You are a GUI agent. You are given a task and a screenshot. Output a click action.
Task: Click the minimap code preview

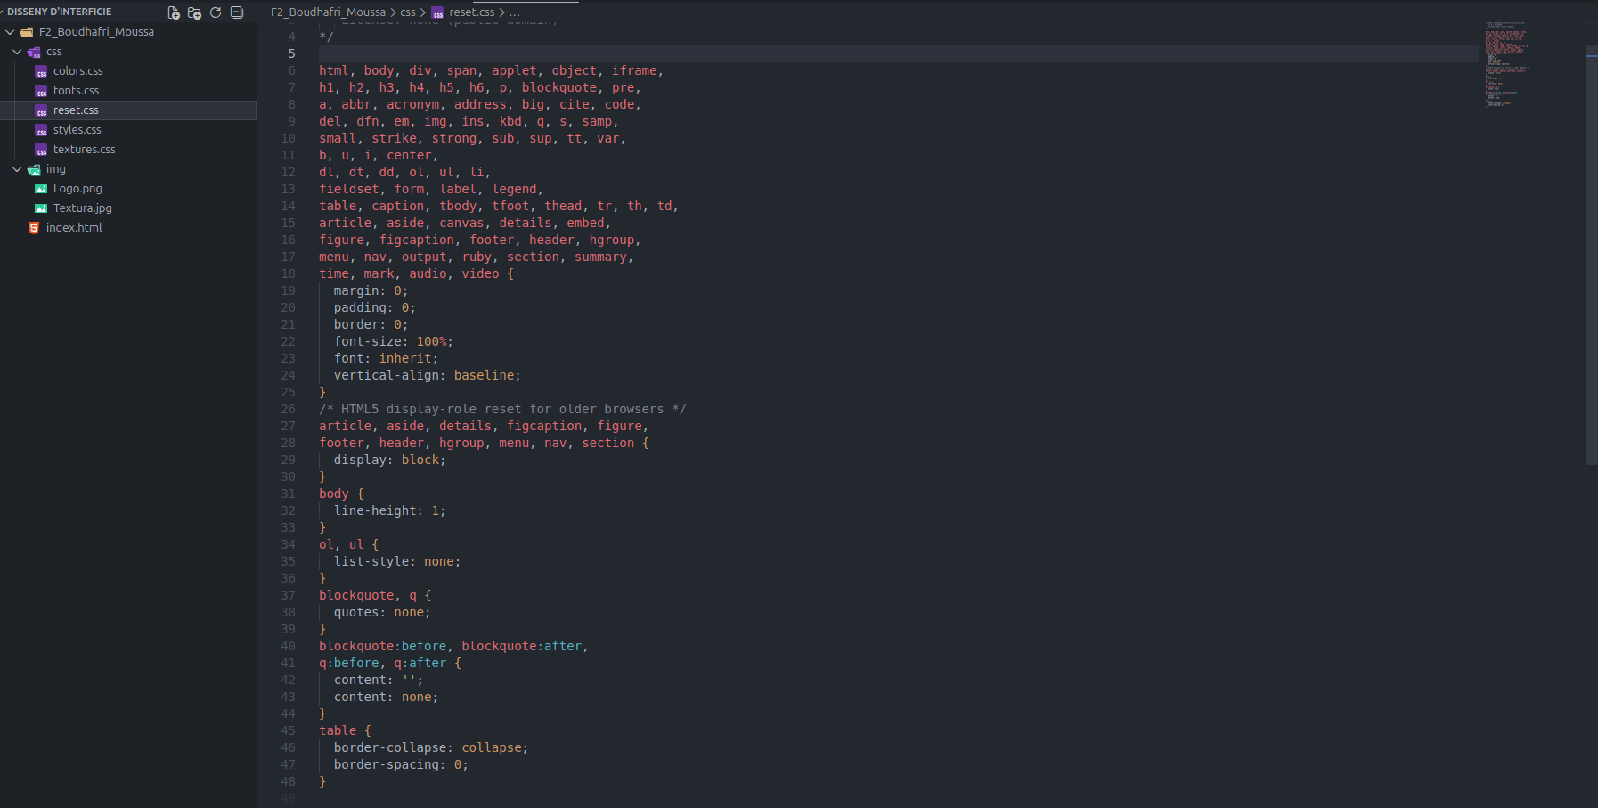(1505, 62)
